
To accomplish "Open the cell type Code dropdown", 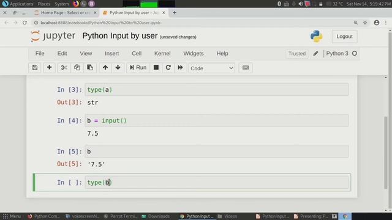I will pyautogui.click(x=212, y=68).
